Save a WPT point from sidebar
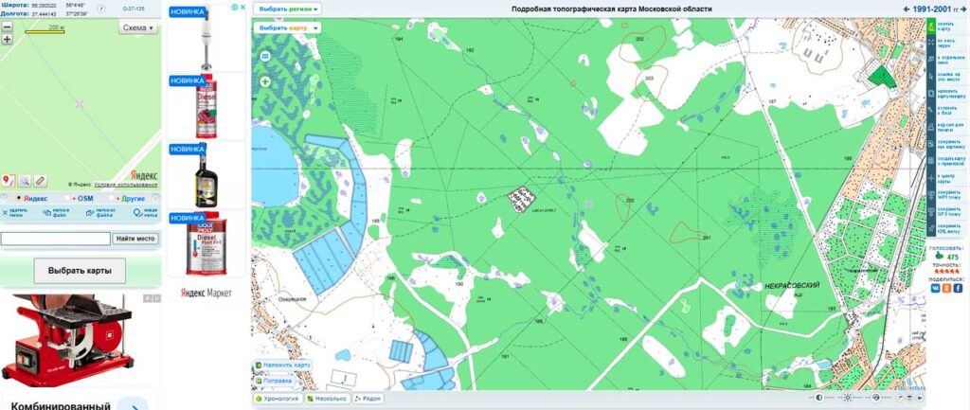 click(931, 195)
